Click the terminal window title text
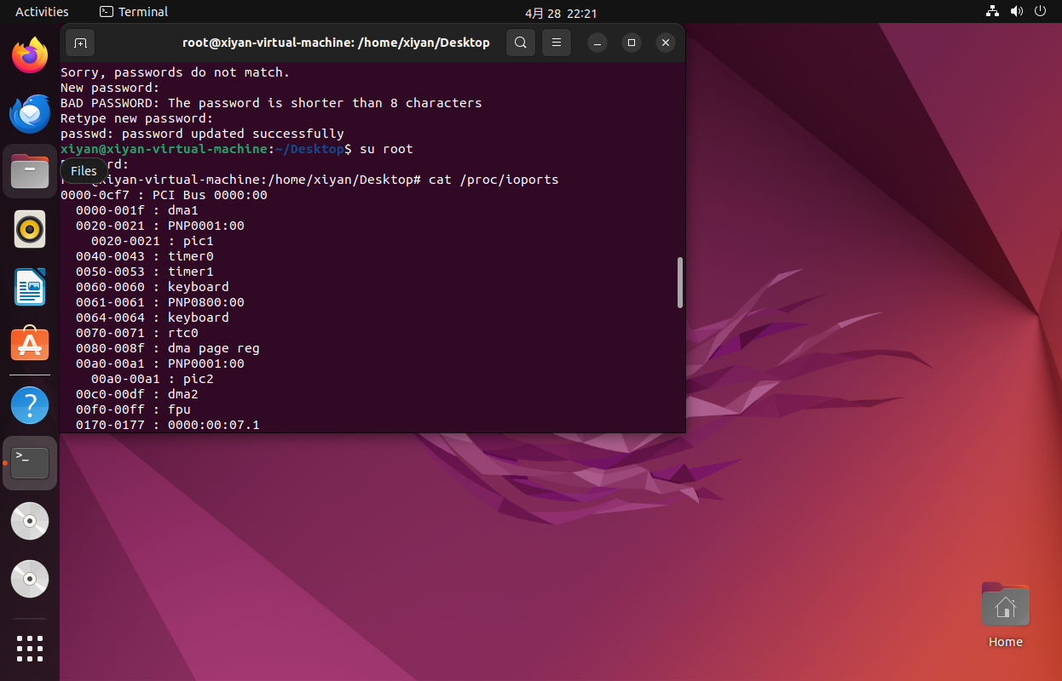 tap(336, 43)
